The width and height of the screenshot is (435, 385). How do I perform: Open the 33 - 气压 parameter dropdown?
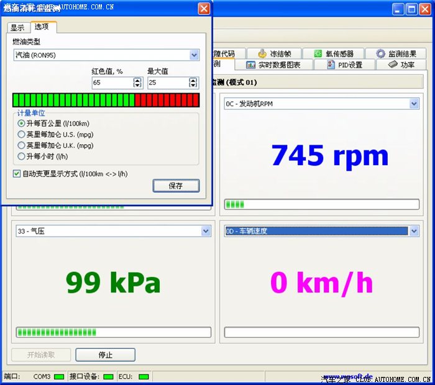[x=206, y=231]
